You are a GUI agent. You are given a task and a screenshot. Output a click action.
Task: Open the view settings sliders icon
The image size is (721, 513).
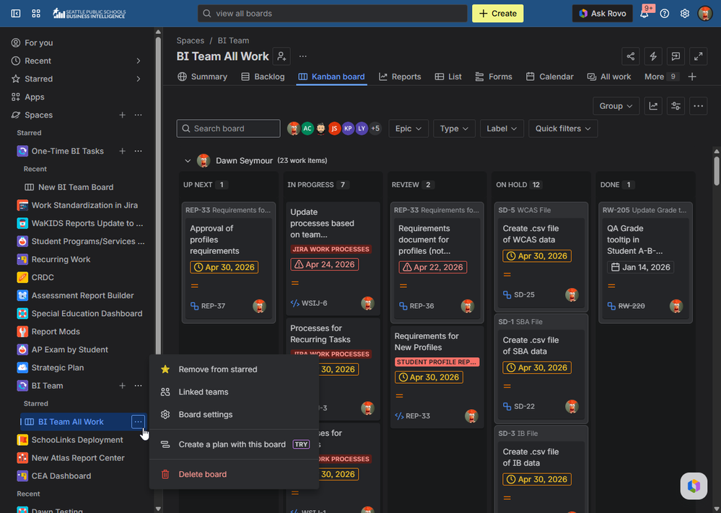click(676, 106)
